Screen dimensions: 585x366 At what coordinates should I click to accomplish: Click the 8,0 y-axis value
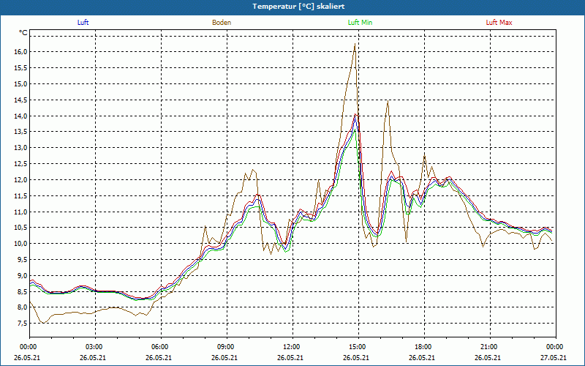23,307
